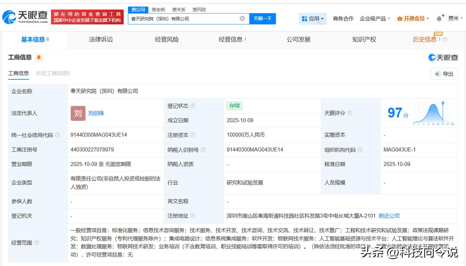
Task: Switch to the 法律诉讼 tab
Action: (101, 39)
